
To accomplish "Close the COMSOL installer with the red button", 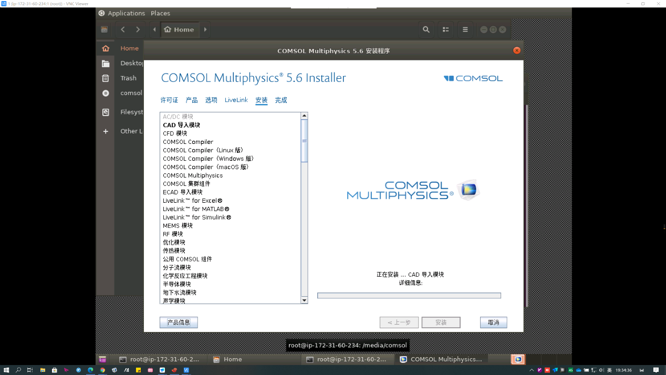I will pyautogui.click(x=517, y=50).
